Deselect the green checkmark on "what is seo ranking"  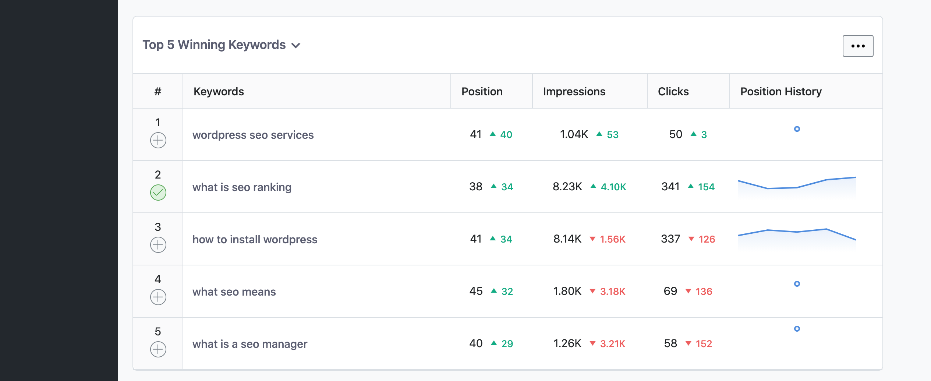point(158,192)
